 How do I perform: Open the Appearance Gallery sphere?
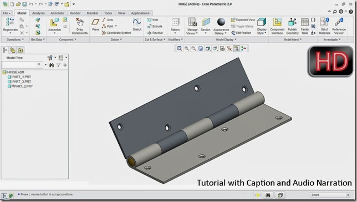[221, 22]
